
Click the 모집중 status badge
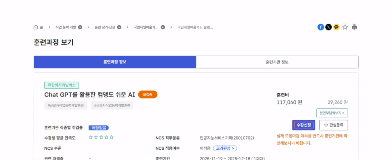148,95
